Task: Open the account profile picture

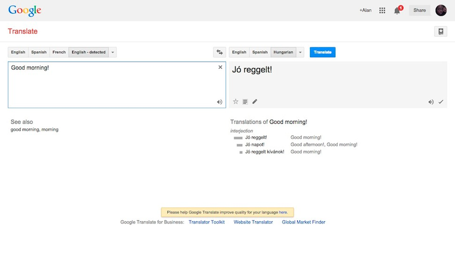Action: (441, 10)
